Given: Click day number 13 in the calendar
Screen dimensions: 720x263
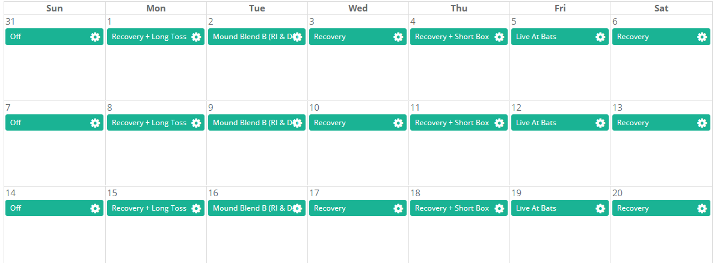Looking at the screenshot, I should coord(618,108).
